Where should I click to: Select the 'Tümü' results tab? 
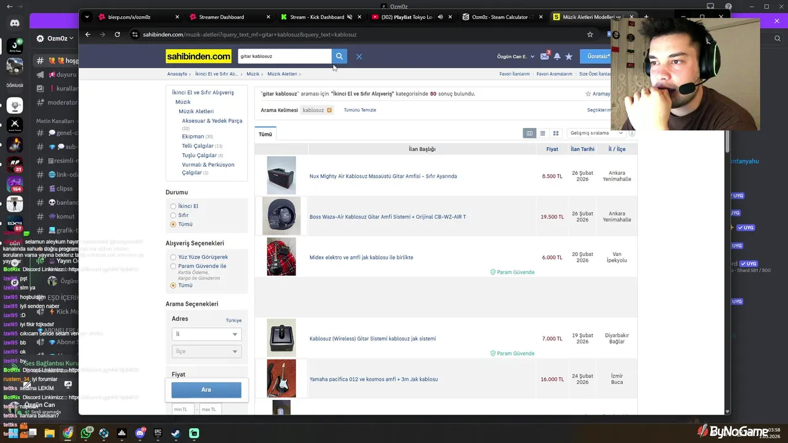265,134
